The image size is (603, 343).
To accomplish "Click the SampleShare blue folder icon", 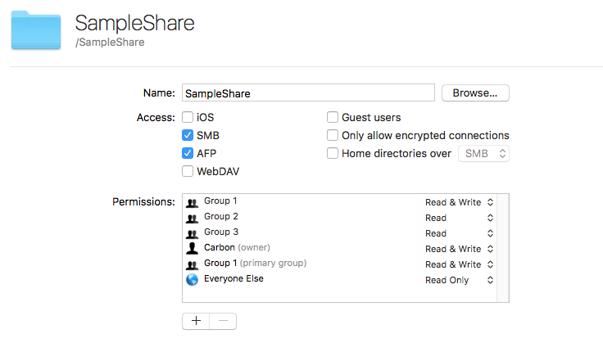I will [x=36, y=30].
